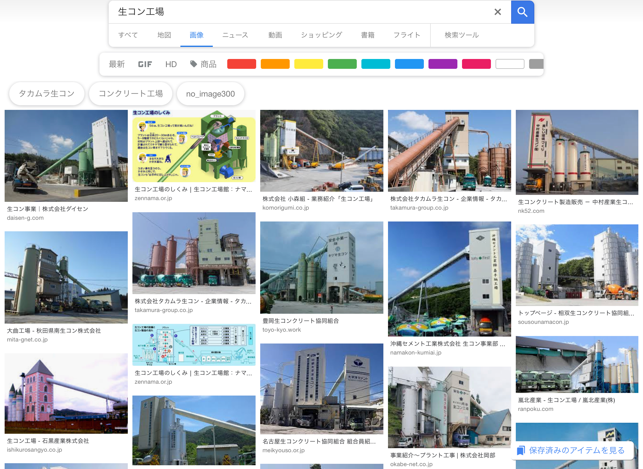Open the 名古屋生コンクリート協同組合 thumbnail
643x469 pixels.
click(322, 389)
